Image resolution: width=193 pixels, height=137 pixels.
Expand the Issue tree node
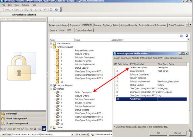pyautogui.click(x=51, y=127)
